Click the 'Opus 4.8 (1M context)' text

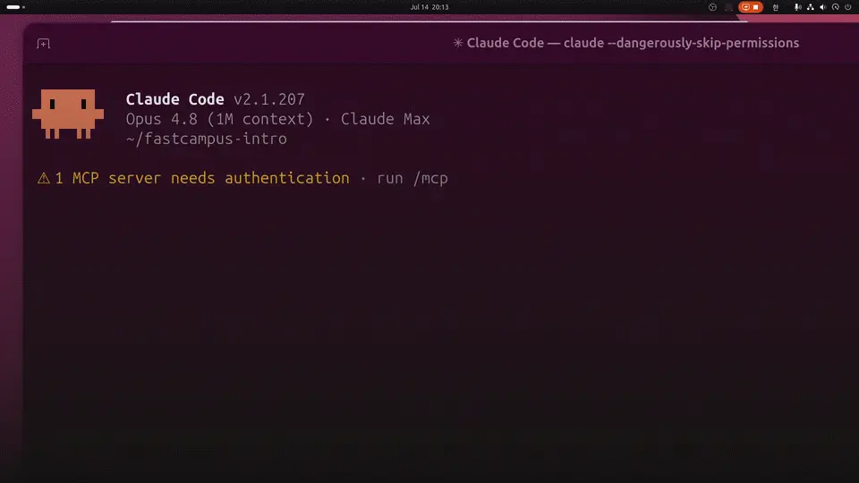click(220, 119)
